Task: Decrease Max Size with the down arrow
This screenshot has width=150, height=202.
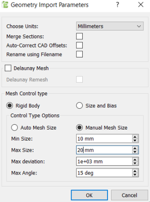Action: point(135,152)
